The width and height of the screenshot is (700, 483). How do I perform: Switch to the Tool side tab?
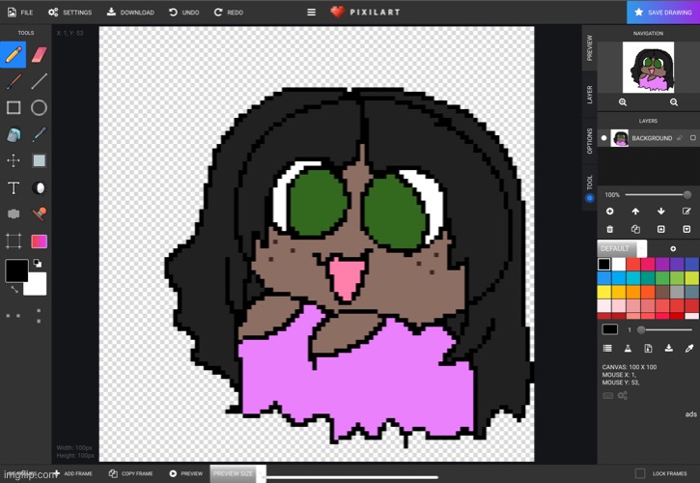click(589, 187)
